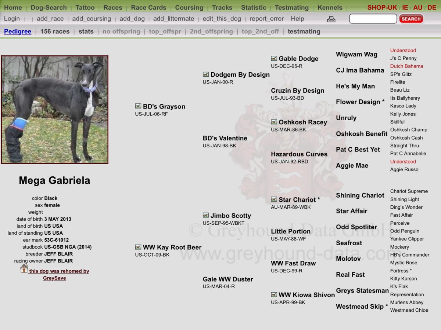Click Oshkosh Benefit ancestor

pyautogui.click(x=362, y=134)
